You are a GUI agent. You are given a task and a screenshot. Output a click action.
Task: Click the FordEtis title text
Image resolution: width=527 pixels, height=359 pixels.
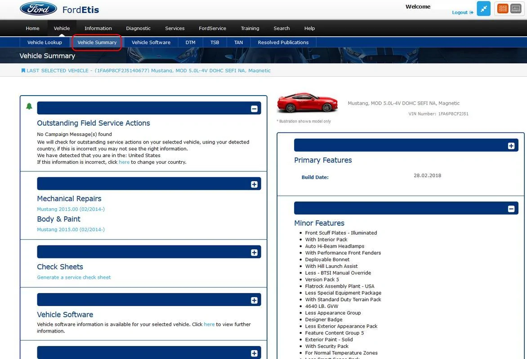click(x=80, y=10)
